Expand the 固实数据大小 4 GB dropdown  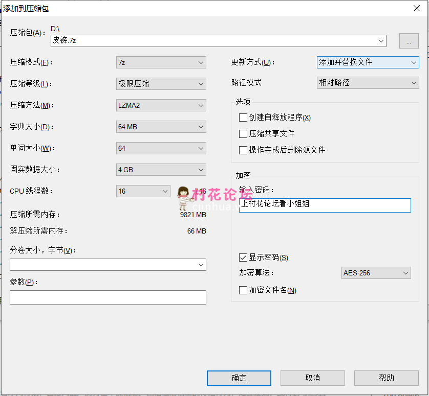tap(161, 170)
